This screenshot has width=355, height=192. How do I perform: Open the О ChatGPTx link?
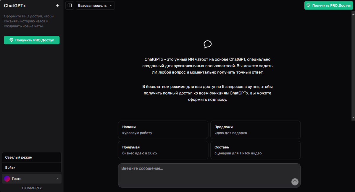click(32, 188)
